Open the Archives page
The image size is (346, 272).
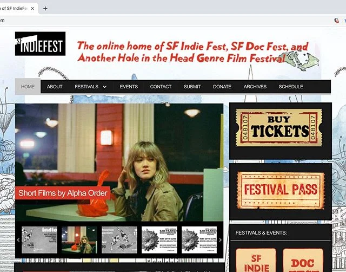pos(255,87)
